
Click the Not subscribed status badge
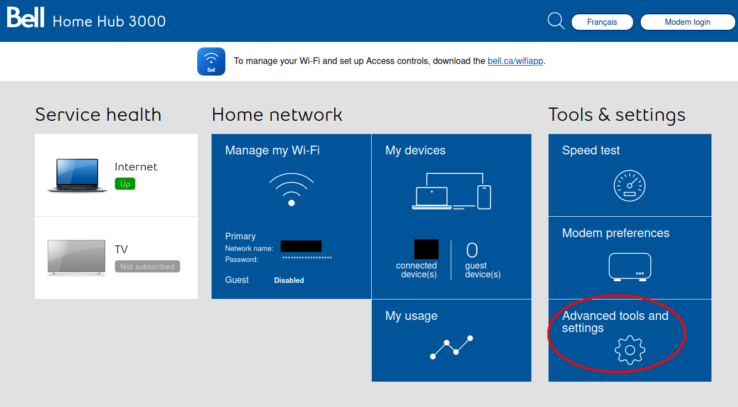coord(147,266)
